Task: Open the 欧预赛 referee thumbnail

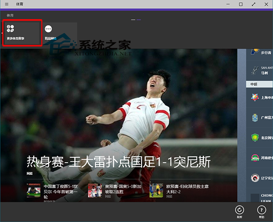Action: pos(156,191)
